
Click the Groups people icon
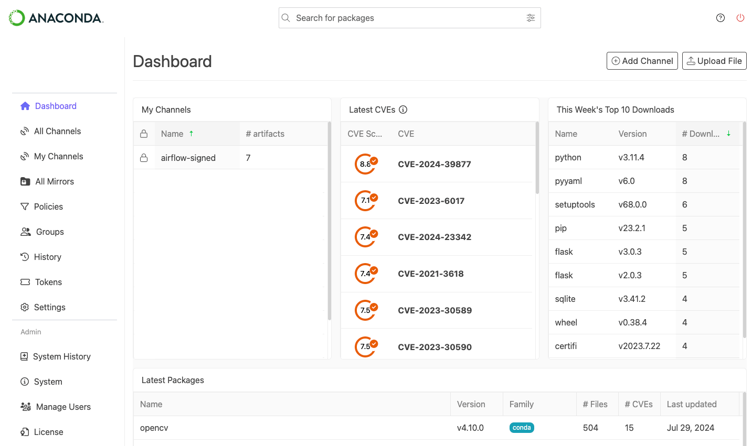pos(26,232)
